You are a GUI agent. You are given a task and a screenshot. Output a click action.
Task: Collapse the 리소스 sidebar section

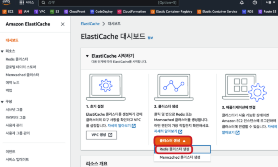2,51
